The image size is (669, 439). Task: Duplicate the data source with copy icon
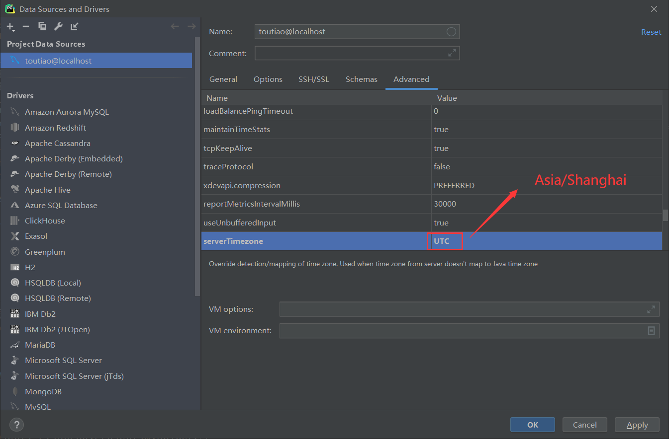point(42,26)
